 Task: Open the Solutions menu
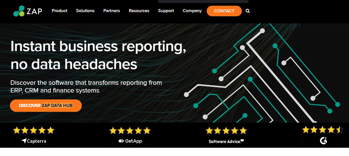pos(85,11)
